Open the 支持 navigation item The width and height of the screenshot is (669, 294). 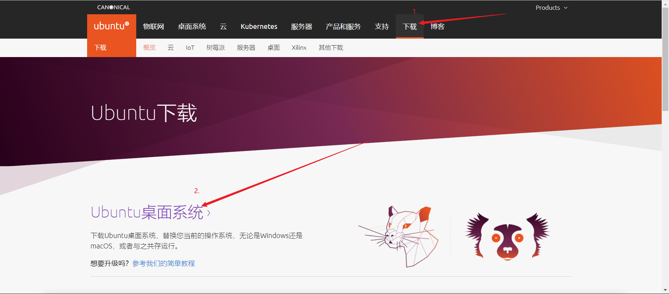[x=382, y=26]
